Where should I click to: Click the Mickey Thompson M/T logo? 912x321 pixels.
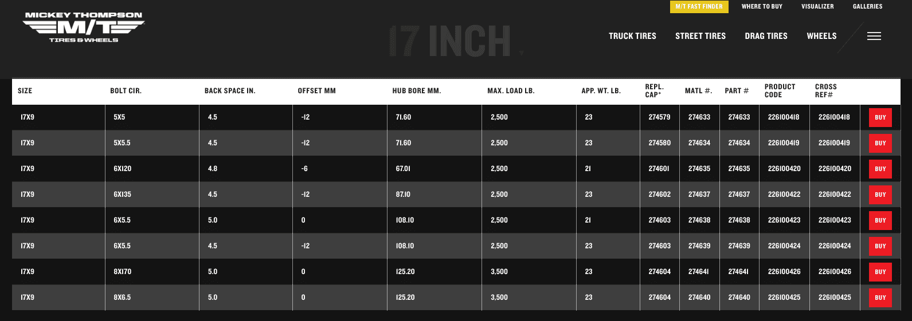pyautogui.click(x=84, y=27)
